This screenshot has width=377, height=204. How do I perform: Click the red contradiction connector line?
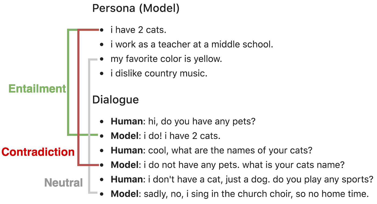79,97
